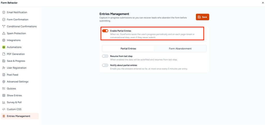Click the Entries Management columns icon
The width and height of the screenshot is (265, 125).
(x=4, y=116)
